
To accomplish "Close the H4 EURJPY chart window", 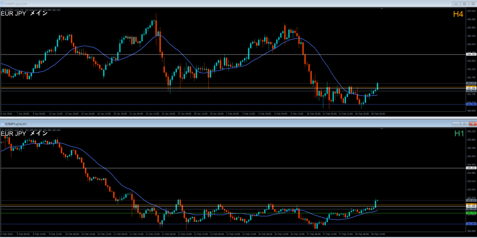I will (x=472, y=3).
